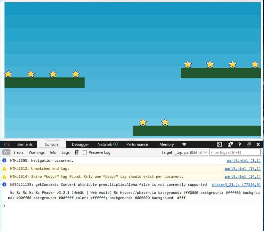Click "HTML1512: Unmatched end tag." message text
264x231 pixels.
[39, 169]
